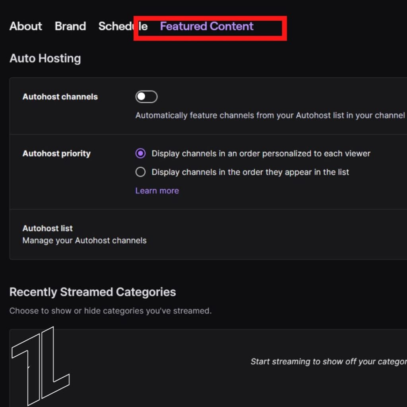
Task: Open the Learn more link
Action: point(157,191)
